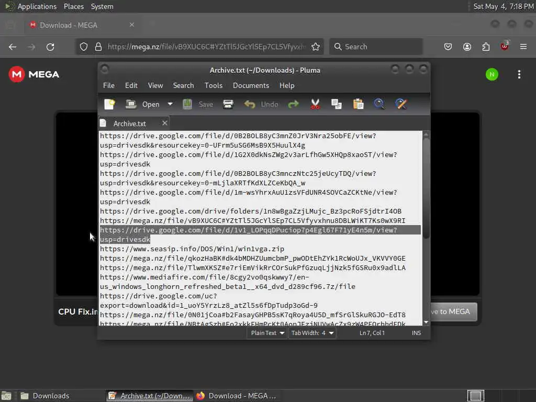This screenshot has height=402, width=536.
Task: Select the Download - MEGA browser tab
Action: click(82, 25)
